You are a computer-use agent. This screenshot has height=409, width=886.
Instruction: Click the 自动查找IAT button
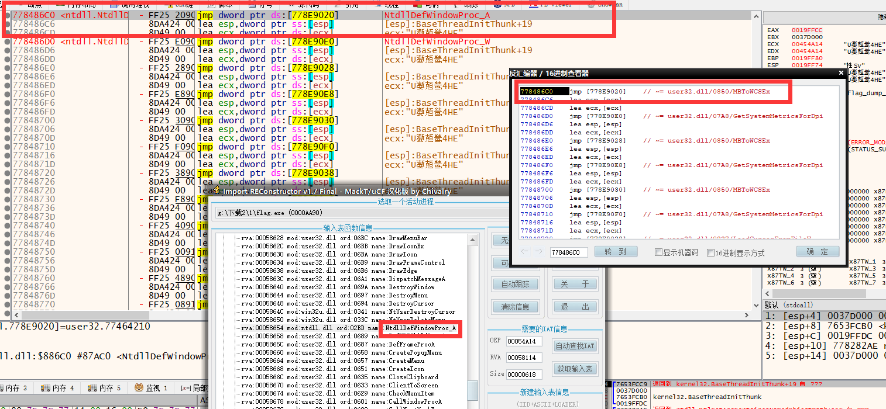click(575, 346)
